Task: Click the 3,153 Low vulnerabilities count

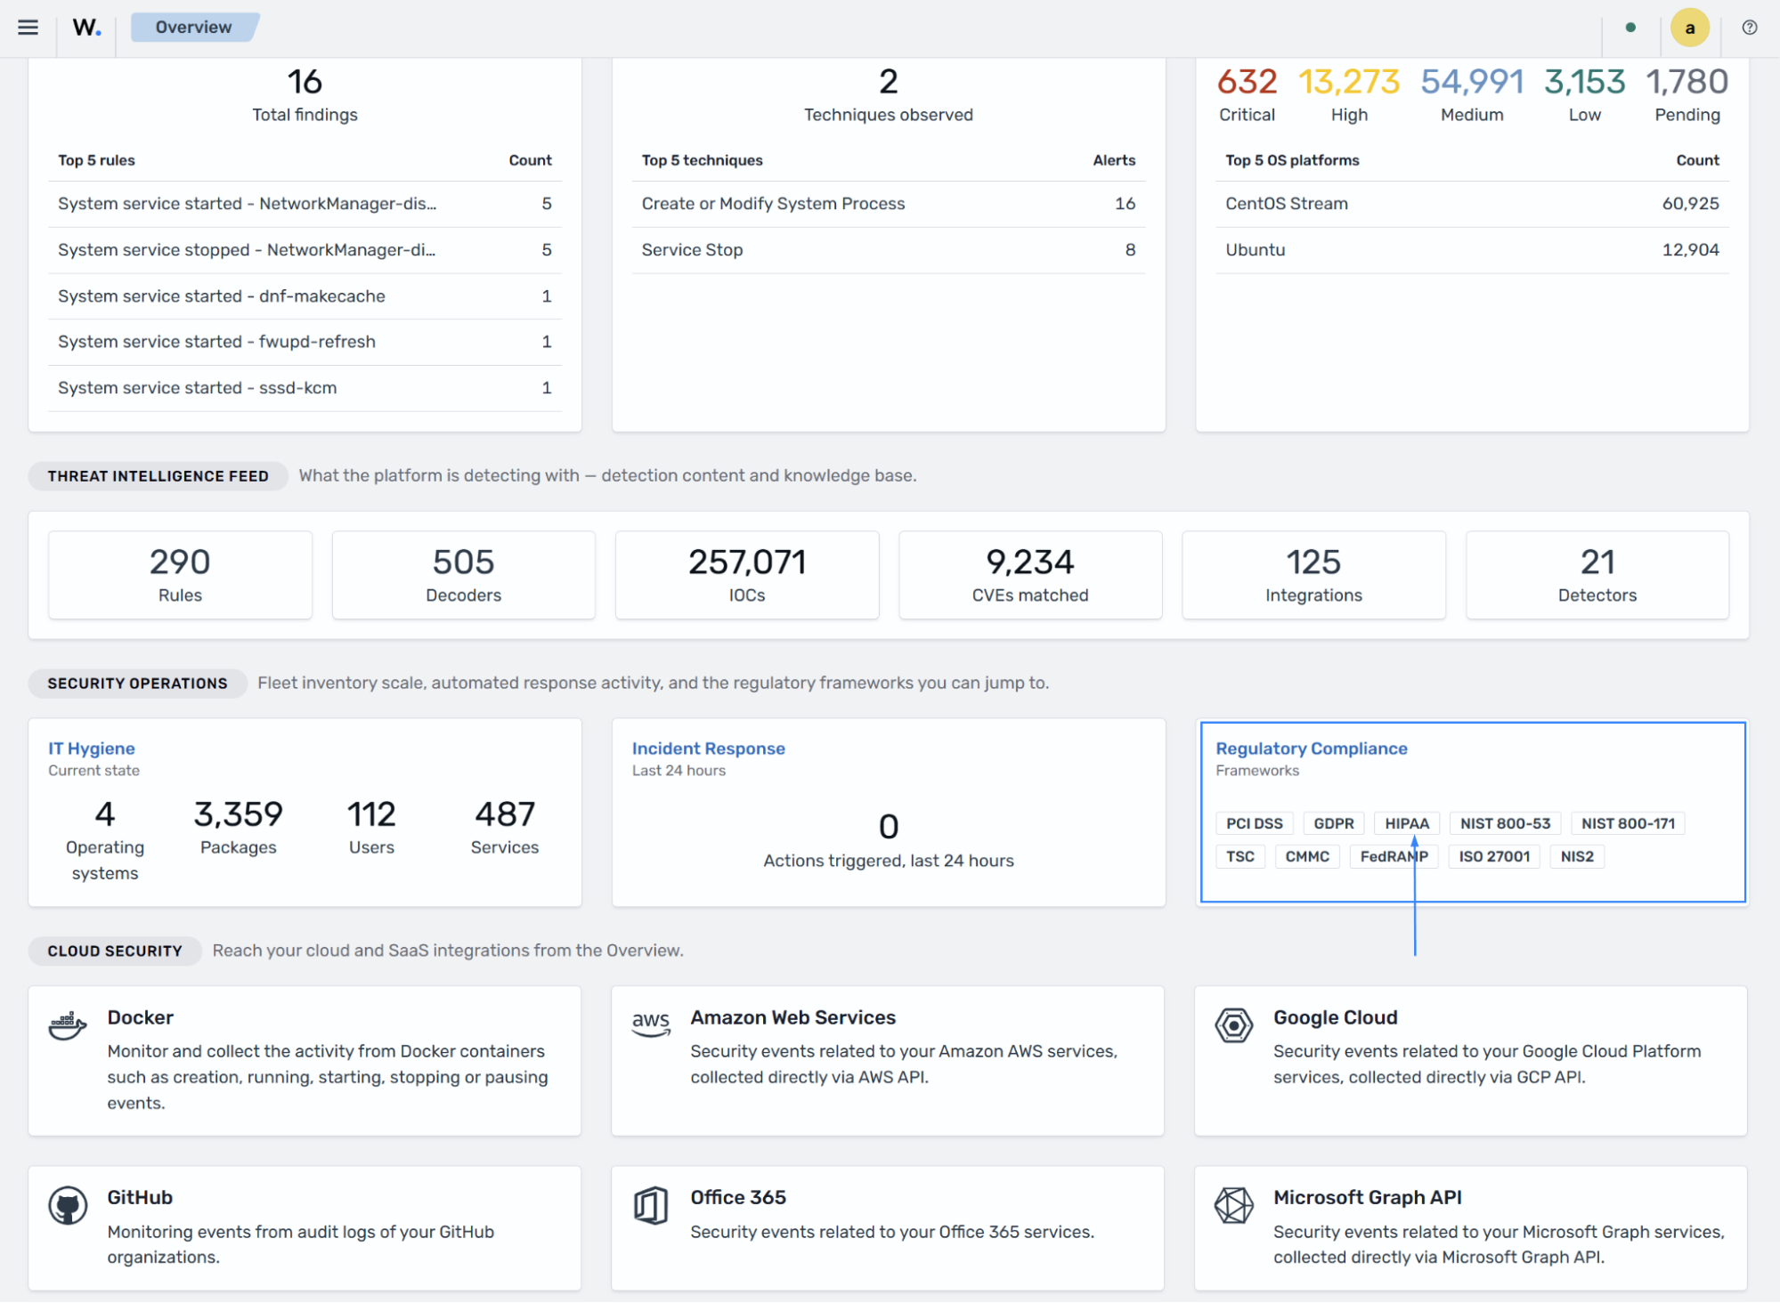Action: 1584,82
